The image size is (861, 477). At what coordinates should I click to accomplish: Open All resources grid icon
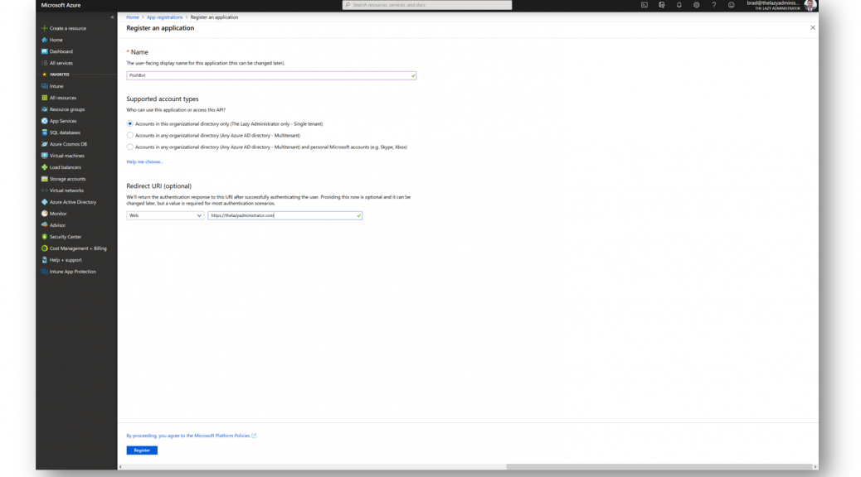tap(45, 98)
